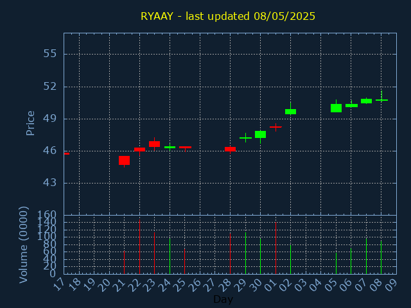Screen dimensions: 411x308
Task: Click the tall red volume bar for day 22
Action: [x=139, y=246]
